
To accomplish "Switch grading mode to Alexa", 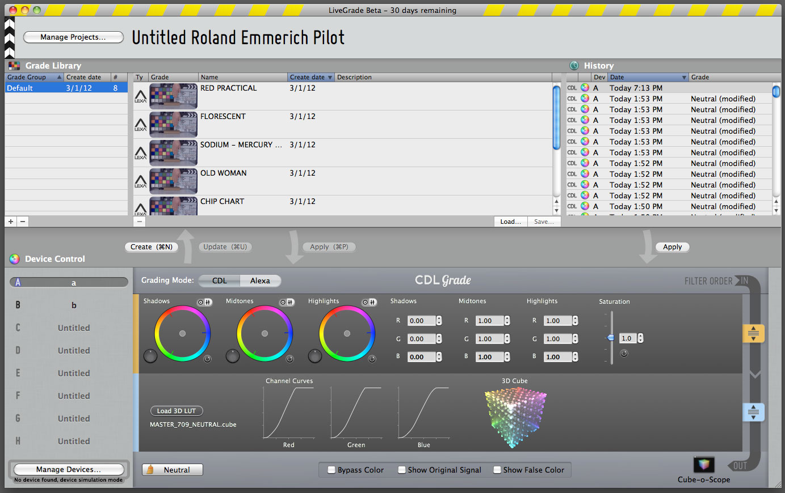I will click(260, 280).
